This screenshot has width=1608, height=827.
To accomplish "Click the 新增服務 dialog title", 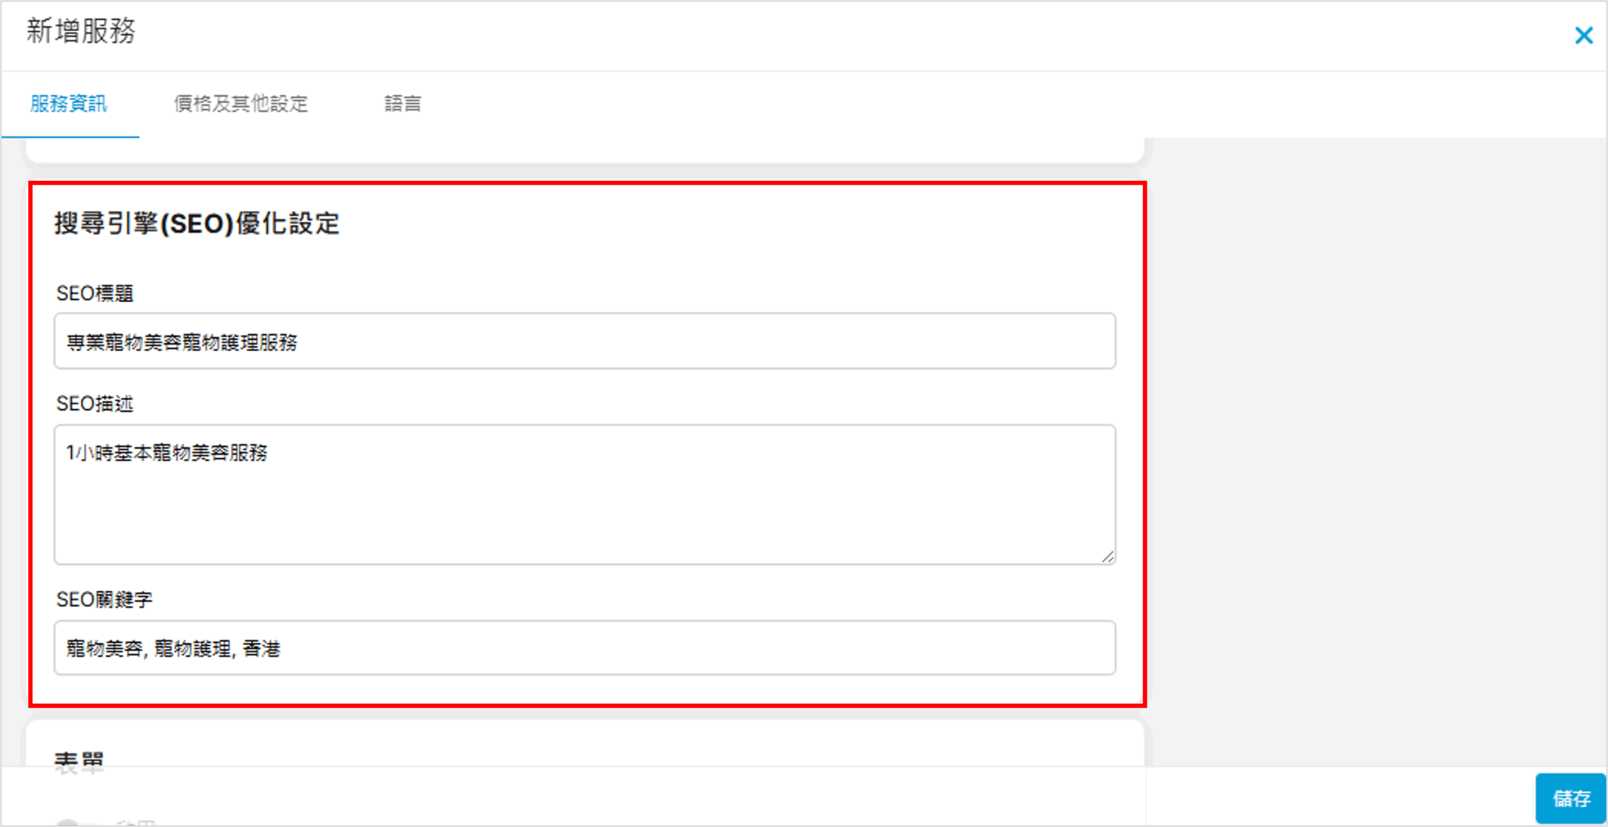I will pyautogui.click(x=80, y=31).
